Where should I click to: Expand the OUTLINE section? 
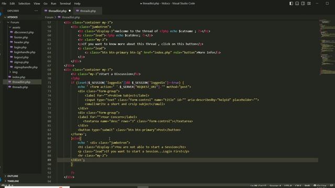point(13,176)
